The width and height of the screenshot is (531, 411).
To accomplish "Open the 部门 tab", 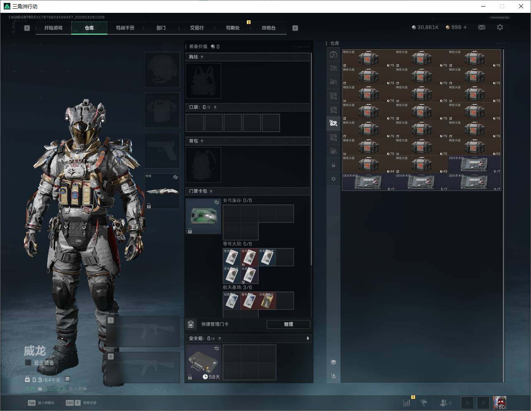I will (x=161, y=28).
